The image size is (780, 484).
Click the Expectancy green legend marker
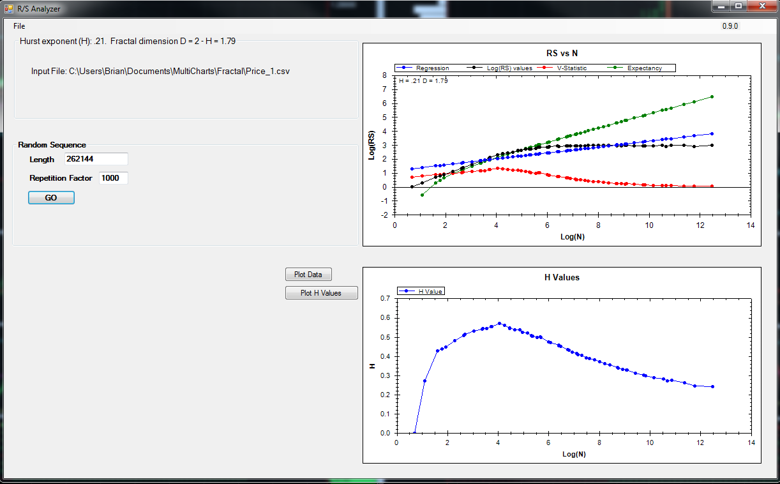coord(614,68)
